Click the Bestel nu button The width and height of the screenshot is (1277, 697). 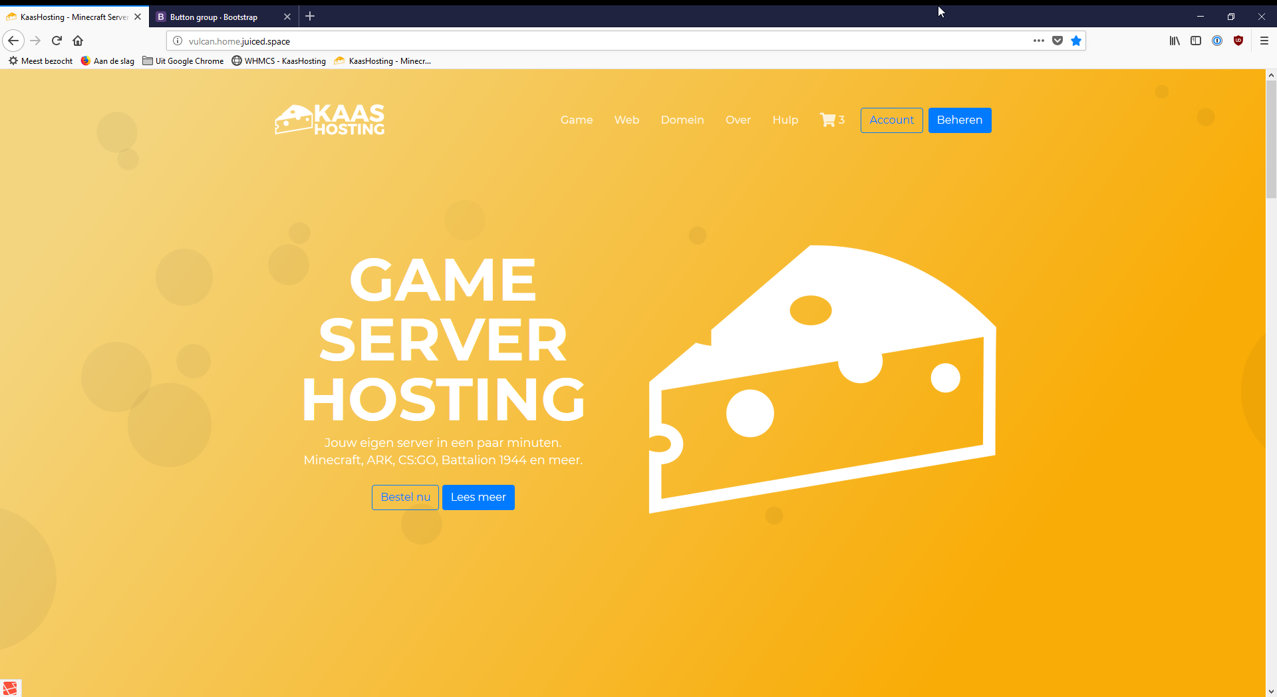click(x=405, y=497)
